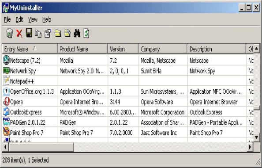Viewport: 262px width, 168px height.
Task: Click the Outlook Express description cell
Action: coord(206,112)
